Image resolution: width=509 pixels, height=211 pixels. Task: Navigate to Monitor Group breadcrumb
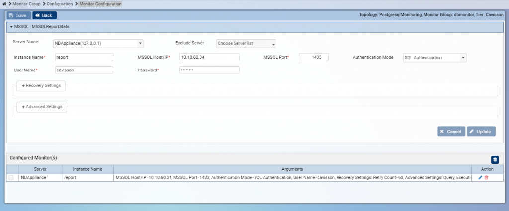(x=25, y=4)
